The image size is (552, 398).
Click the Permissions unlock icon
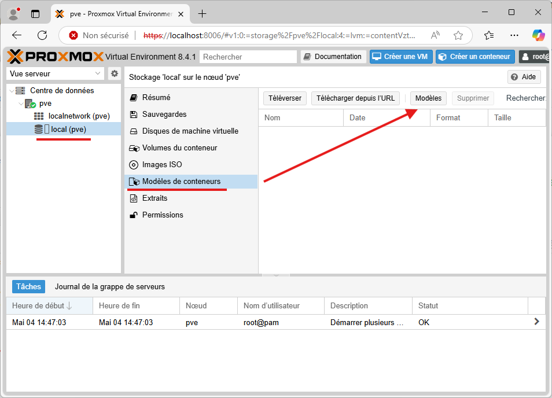point(134,215)
